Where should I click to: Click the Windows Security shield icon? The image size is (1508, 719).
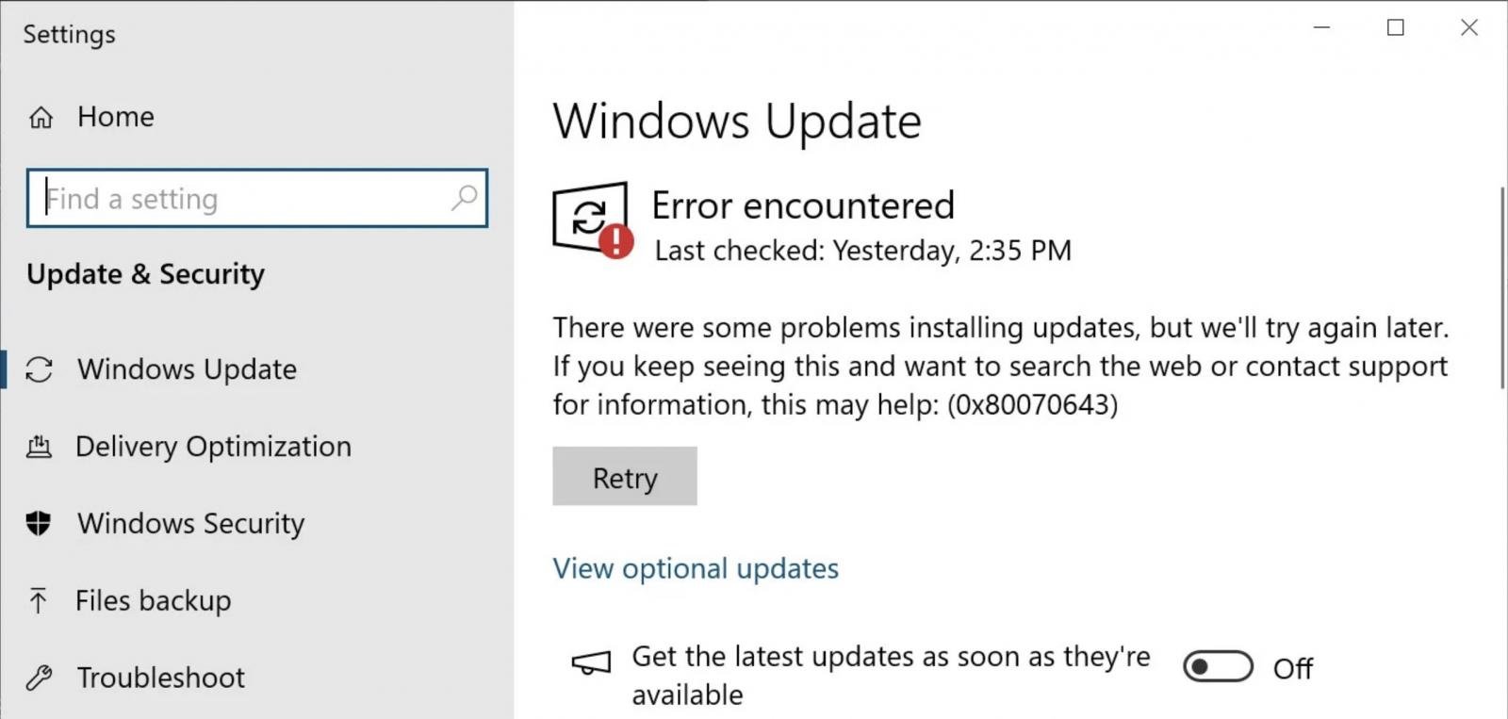tap(39, 523)
